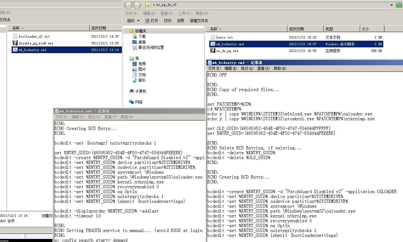Click 'bcdedit -delete %OLD_GUID%' line
This screenshot has height=242, width=403.
(x=239, y=158)
